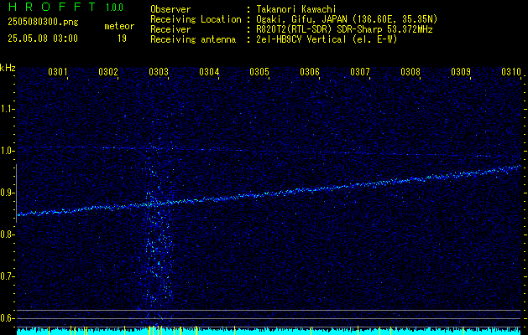
Task: Click the HROFFT program title
Action: coord(53,7)
